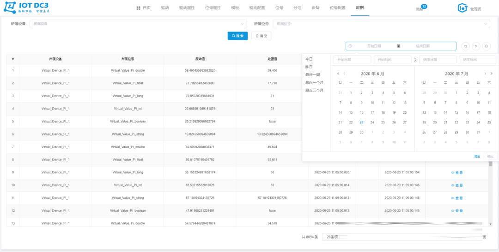The image size is (499, 252).
Task: Click the 管理员 user avatar icon
Action: tap(462, 8)
